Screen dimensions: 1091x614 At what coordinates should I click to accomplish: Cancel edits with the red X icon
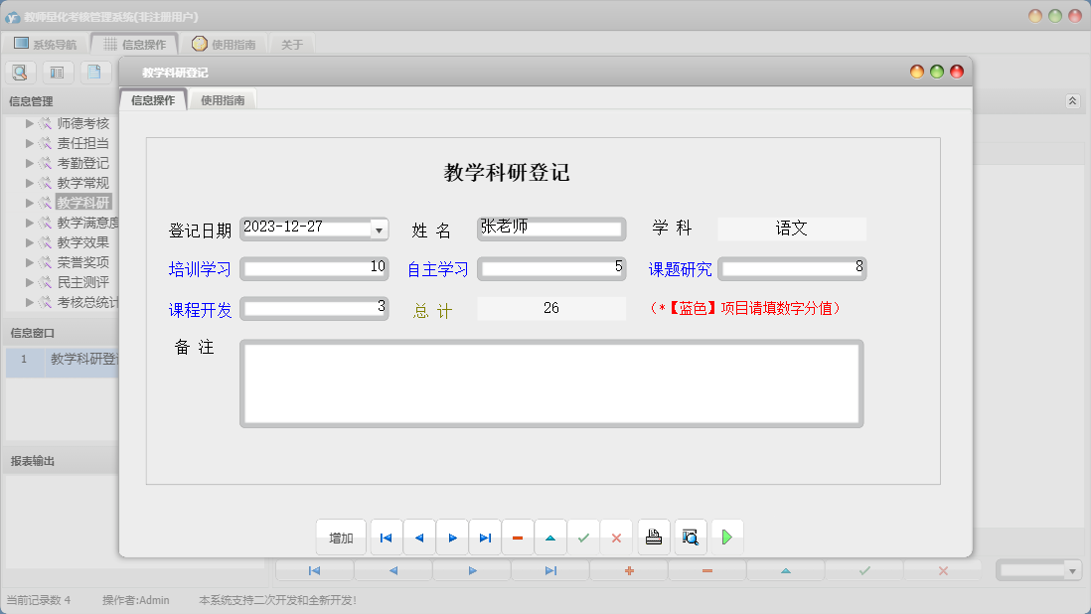click(616, 537)
